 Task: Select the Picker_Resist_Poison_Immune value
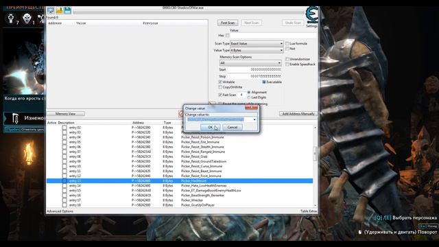point(202,137)
